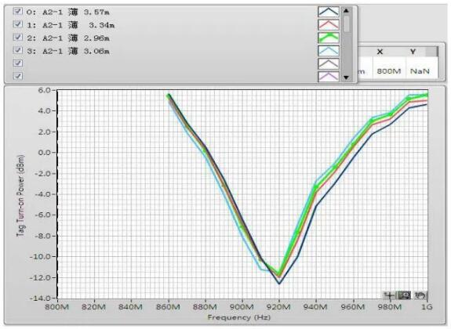The width and height of the screenshot is (451, 329).
Task: Uncheck trace 0 A2-1 3.57m checkbox
Action: click(18, 11)
